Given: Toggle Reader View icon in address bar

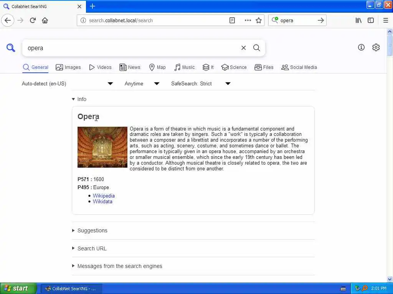Looking at the screenshot, I should pyautogui.click(x=232, y=21).
